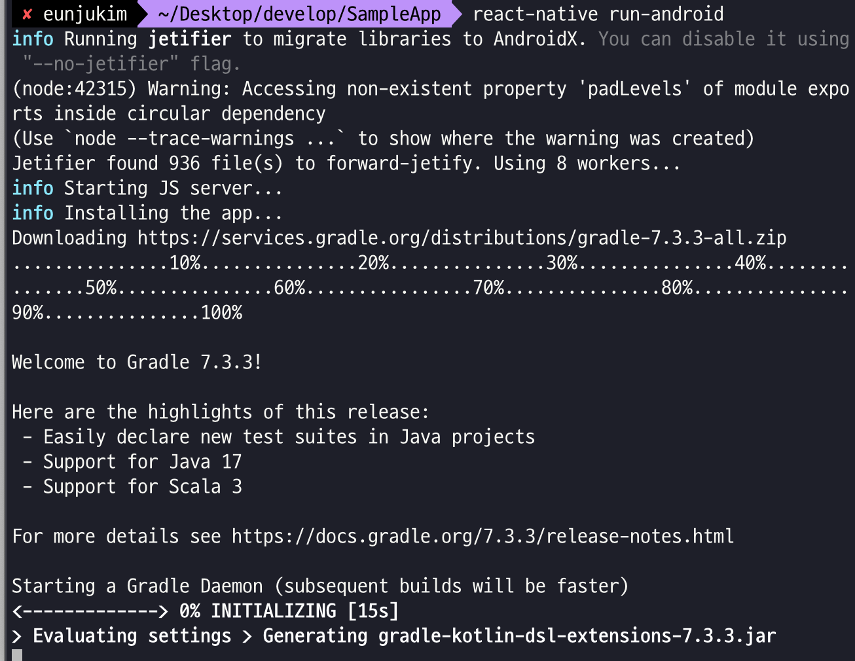Click the terminal block cursor at bottom
Viewport: 855px width, 661px height.
coord(17,654)
